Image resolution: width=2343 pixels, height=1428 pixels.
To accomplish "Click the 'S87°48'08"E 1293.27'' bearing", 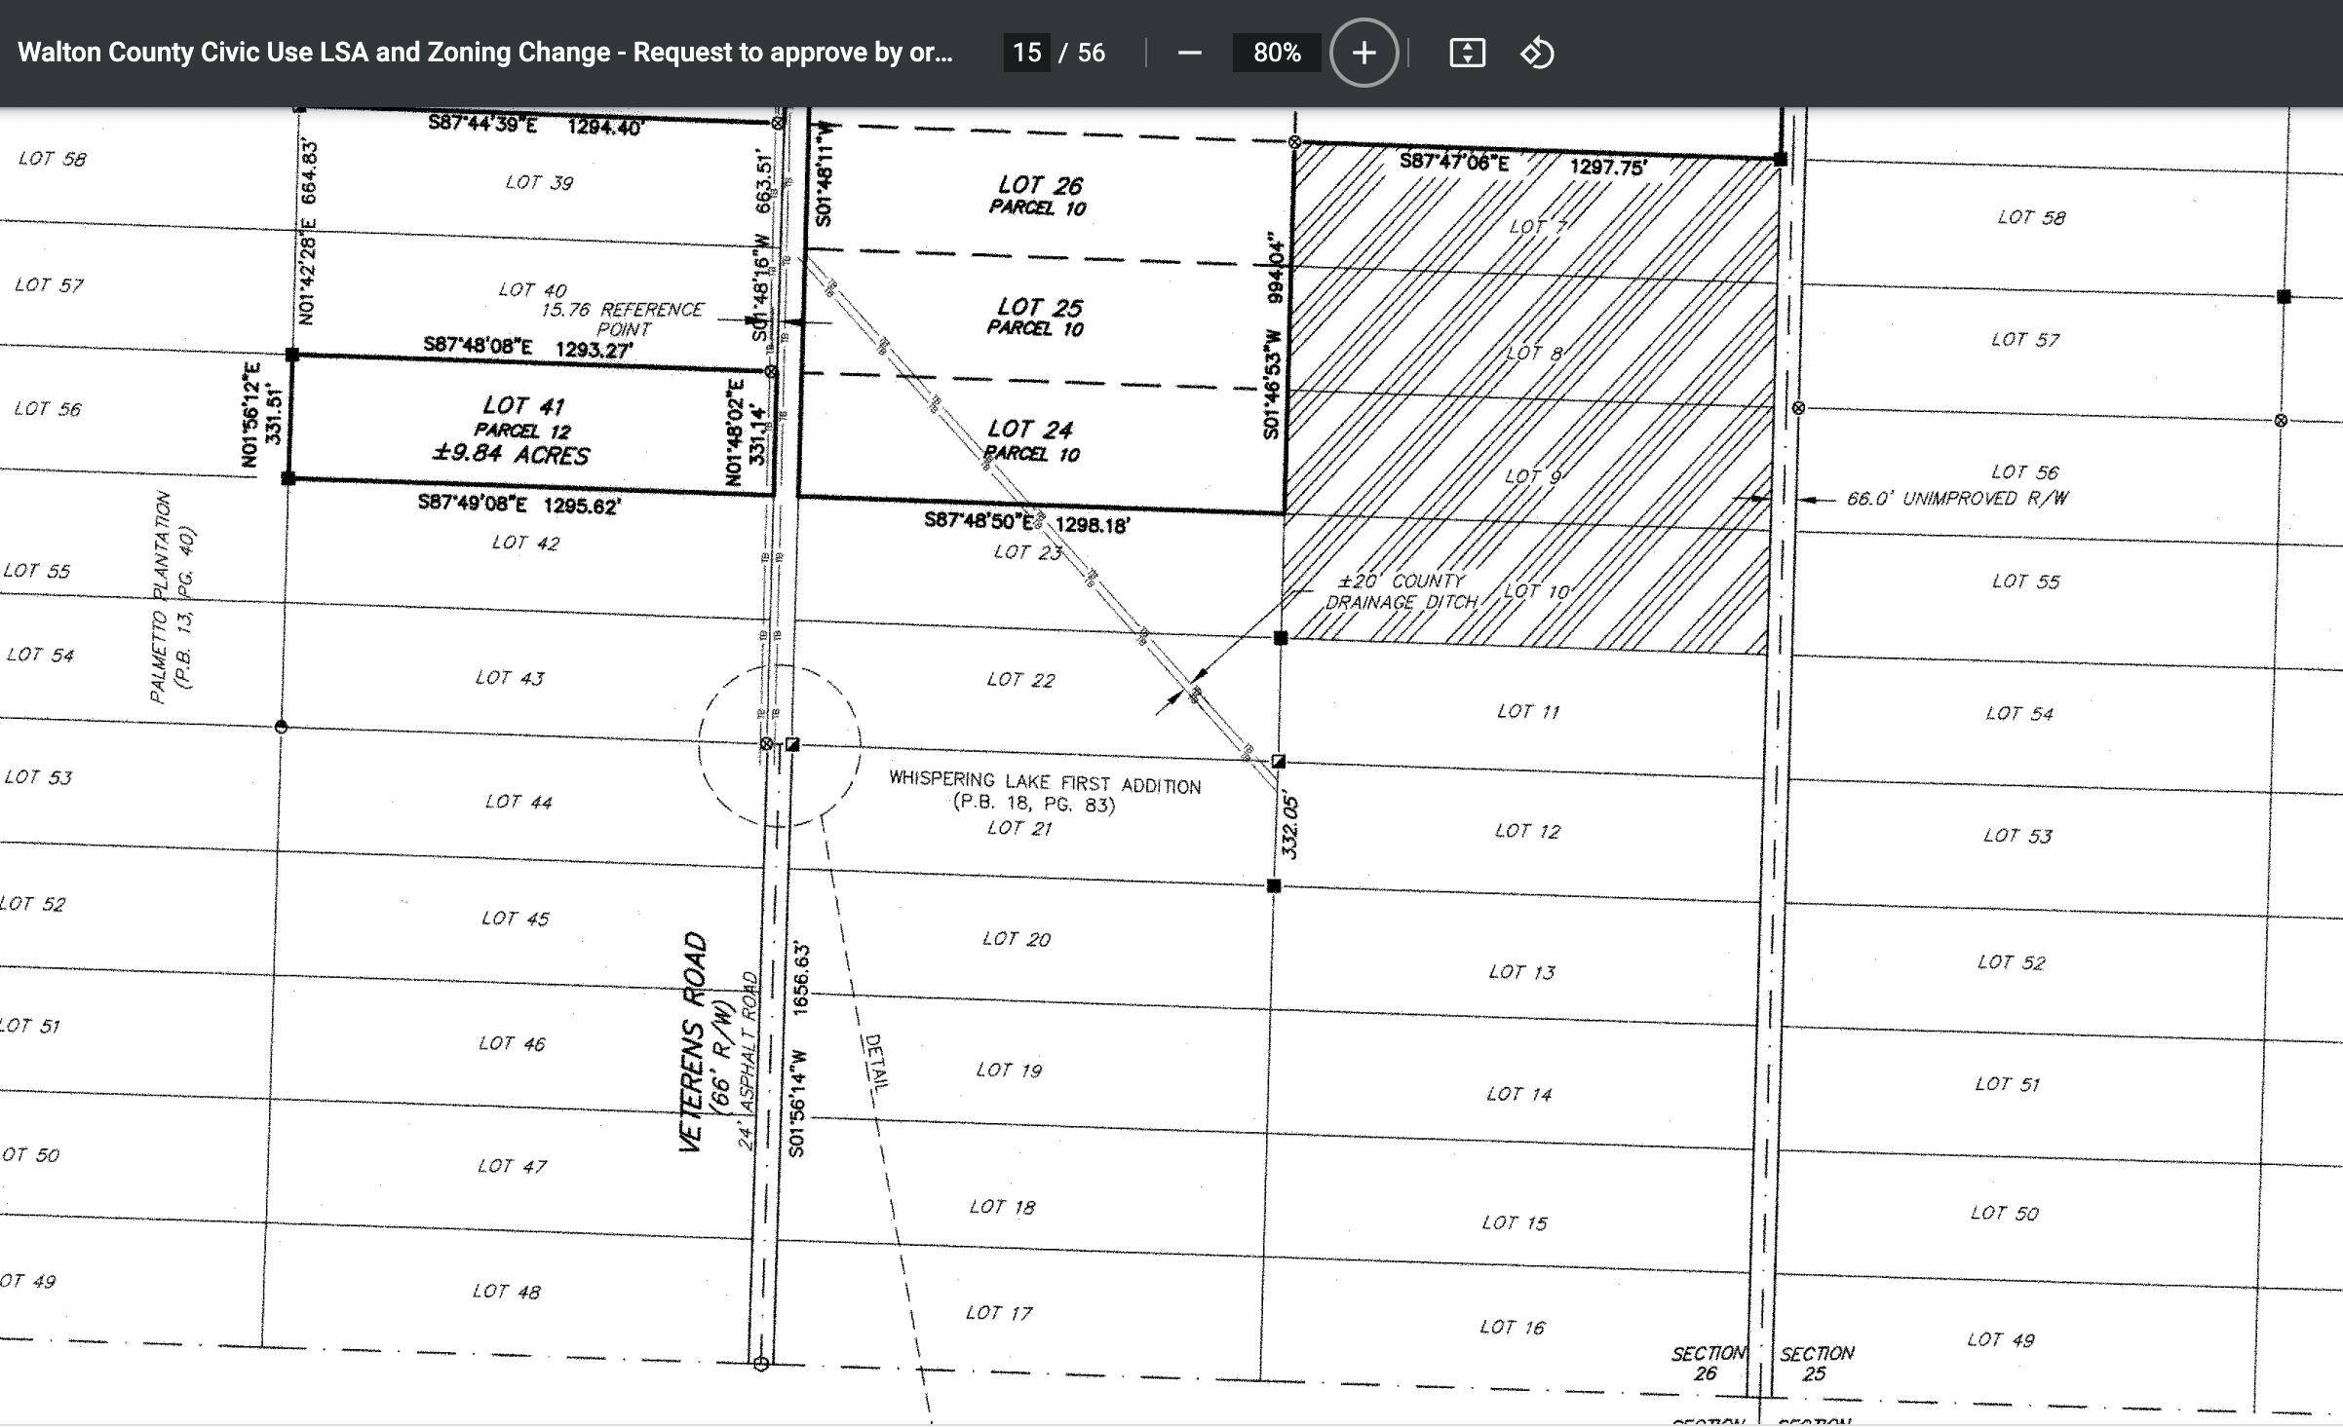I will 528,348.
